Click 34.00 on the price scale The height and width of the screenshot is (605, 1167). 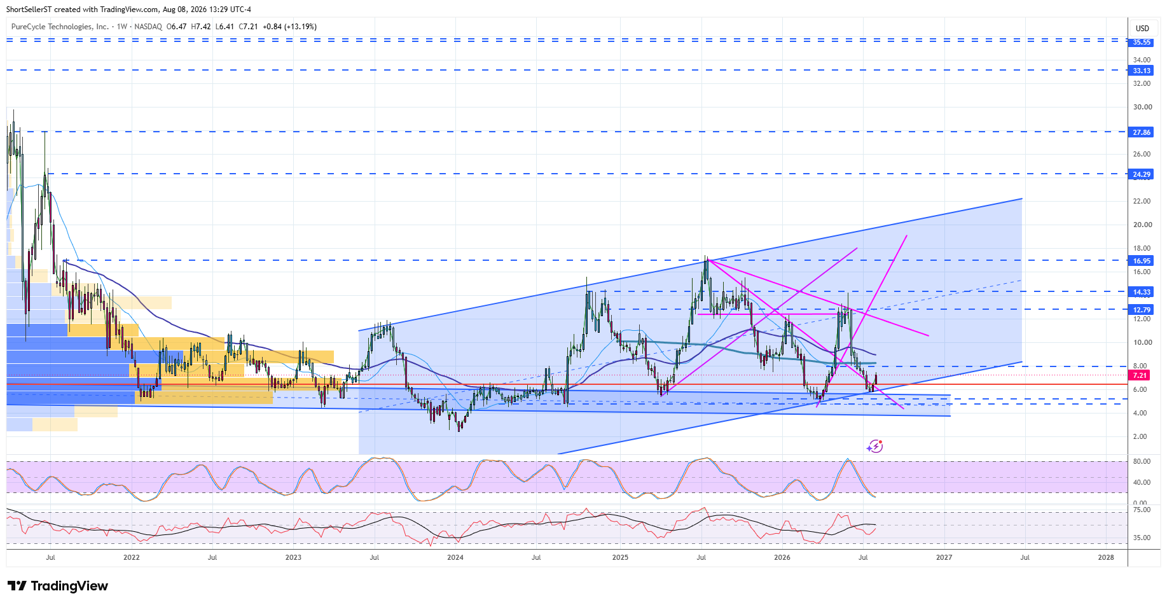(1142, 60)
